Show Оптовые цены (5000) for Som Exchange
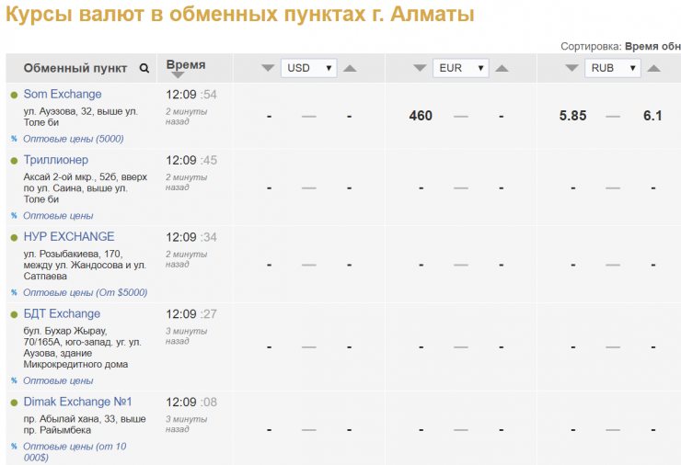Screen dimensions: 681x465 tap(74, 139)
